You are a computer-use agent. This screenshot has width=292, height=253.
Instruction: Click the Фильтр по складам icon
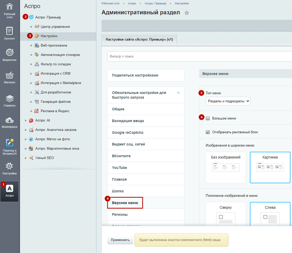tap(37, 64)
